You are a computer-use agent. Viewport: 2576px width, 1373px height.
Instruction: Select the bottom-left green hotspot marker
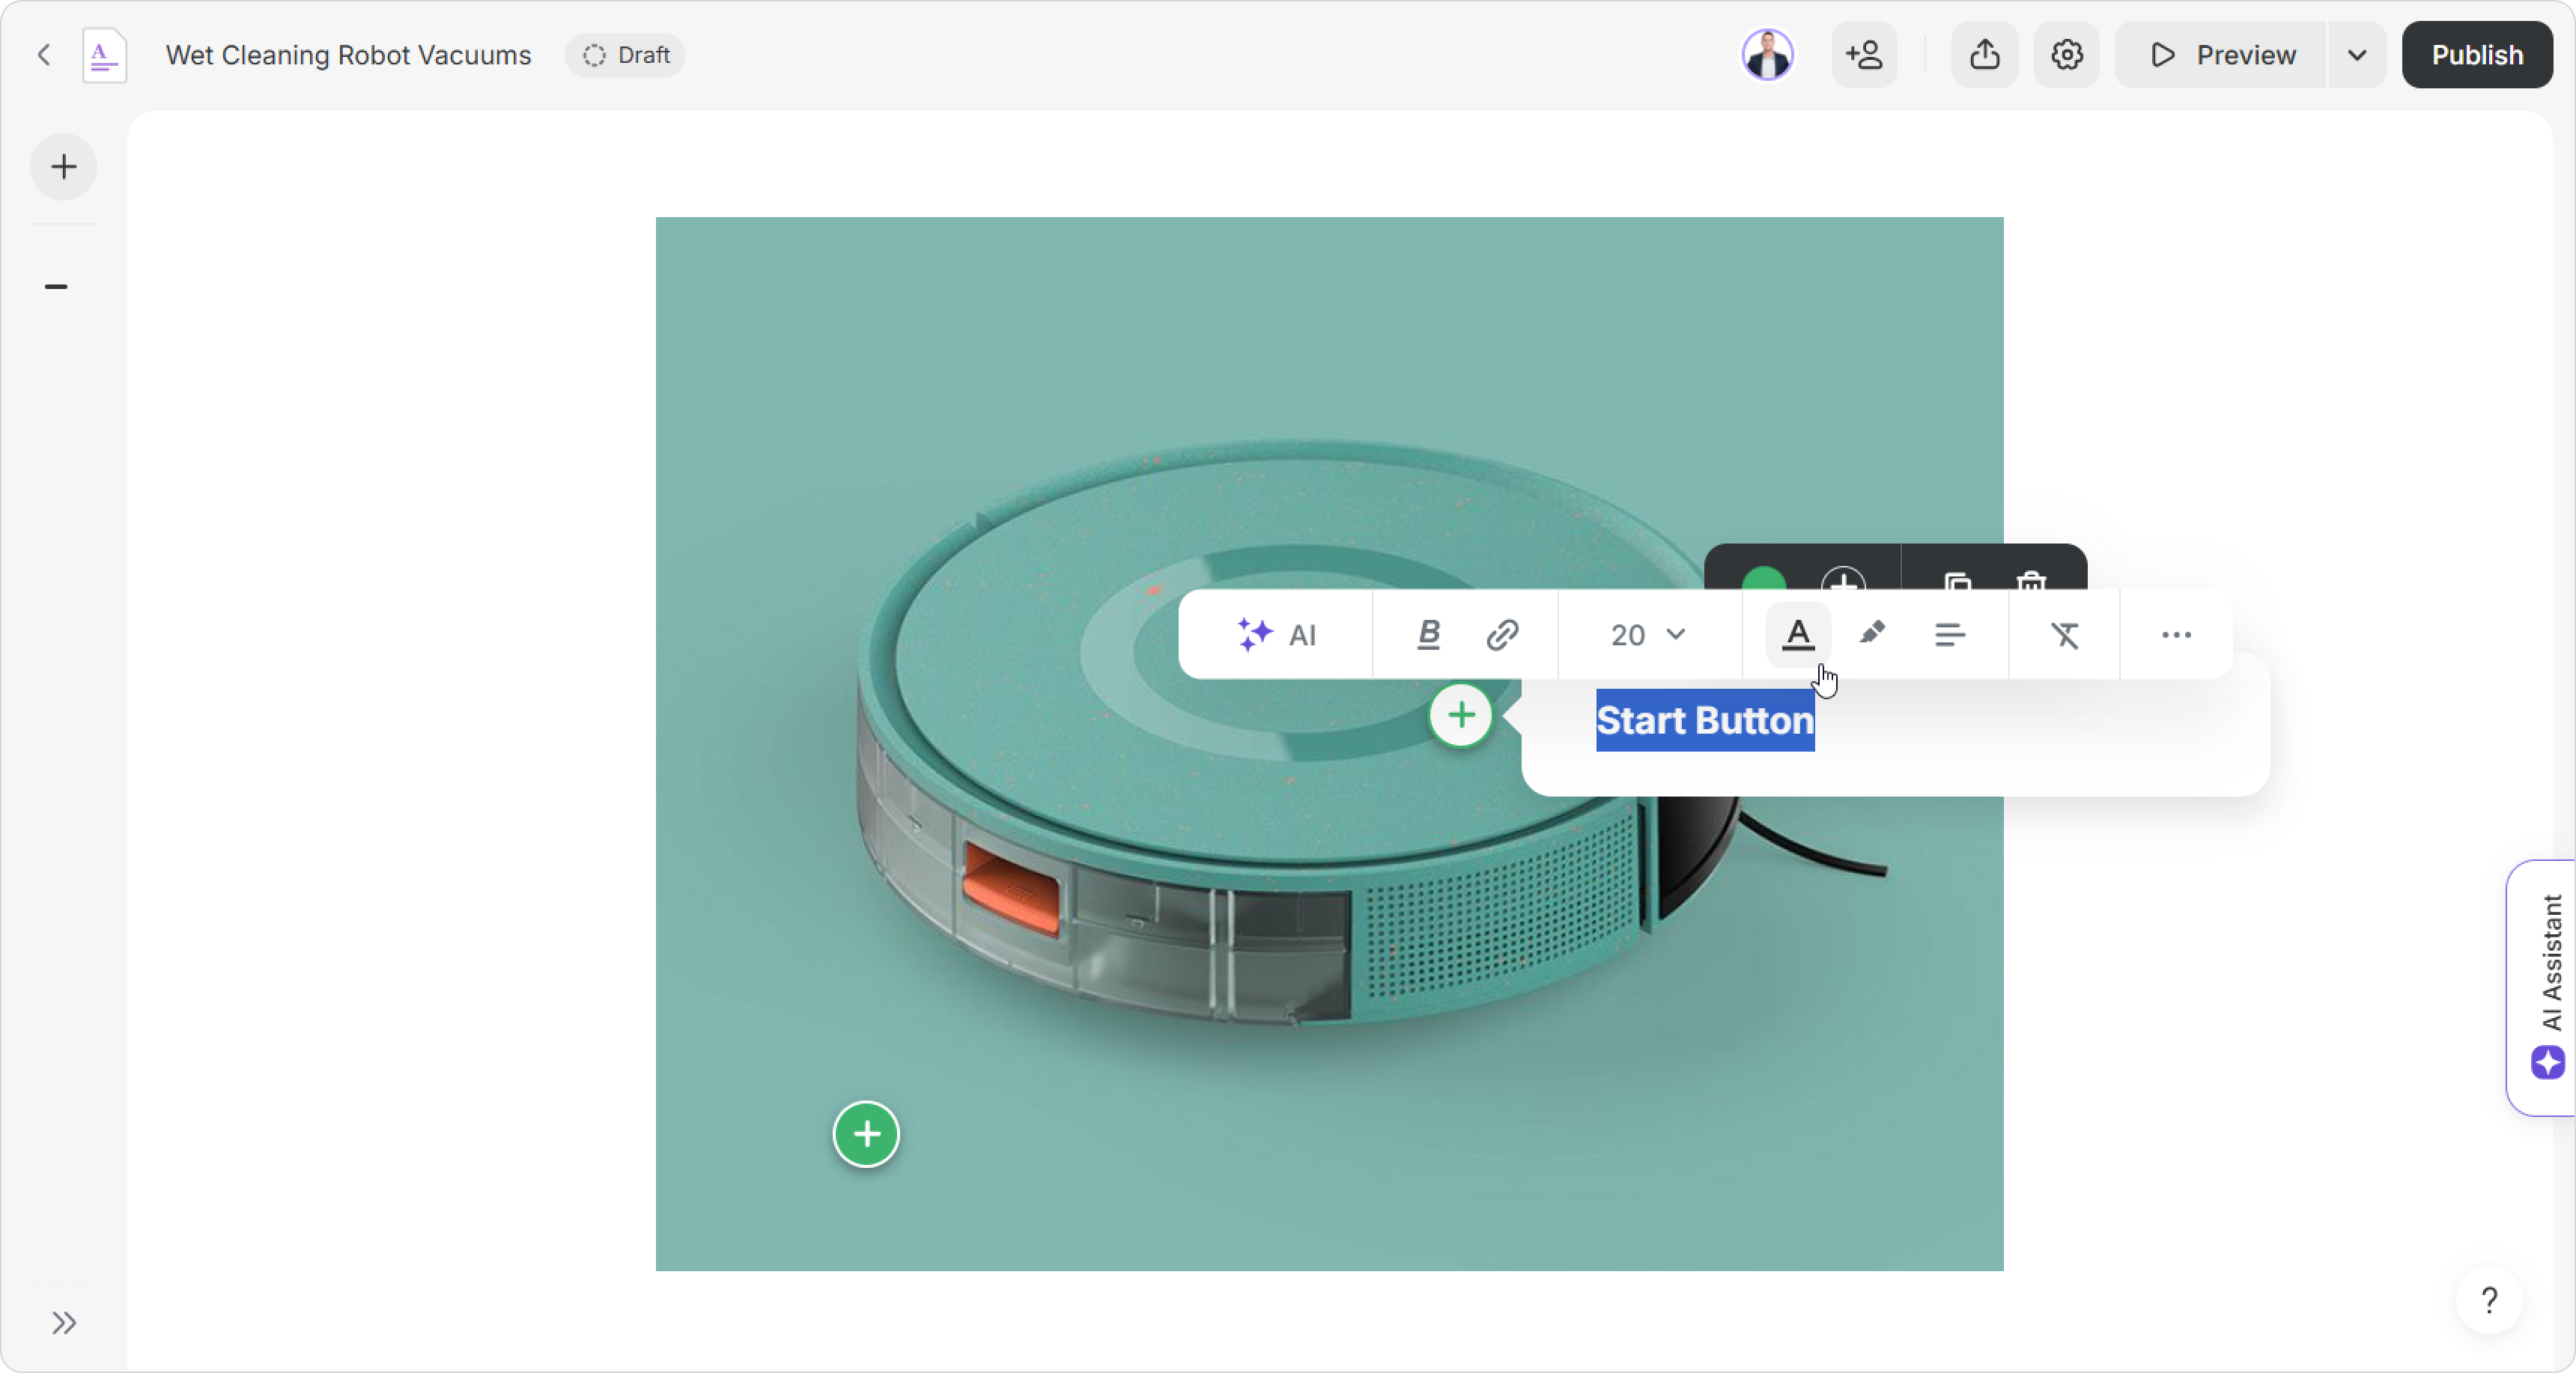(866, 1134)
